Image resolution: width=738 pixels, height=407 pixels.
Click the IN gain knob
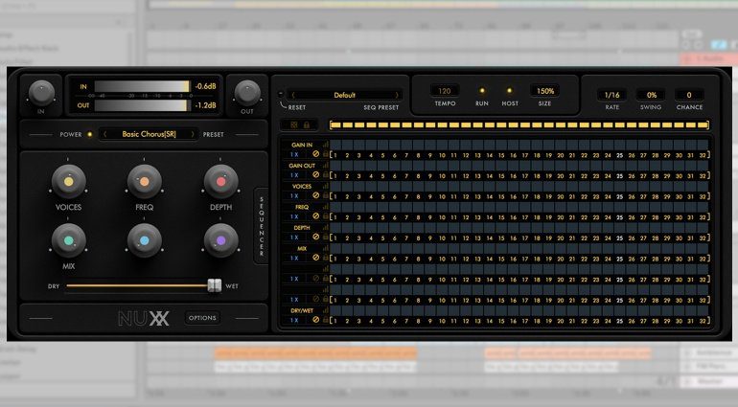pos(41,92)
